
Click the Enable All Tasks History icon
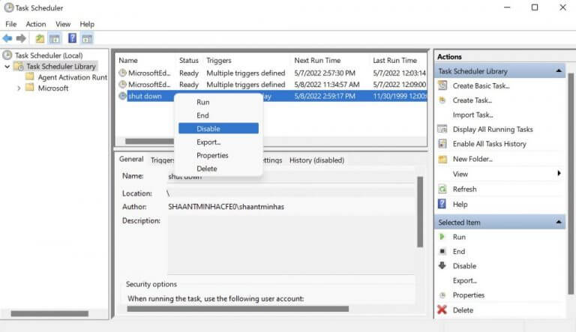[x=442, y=144]
